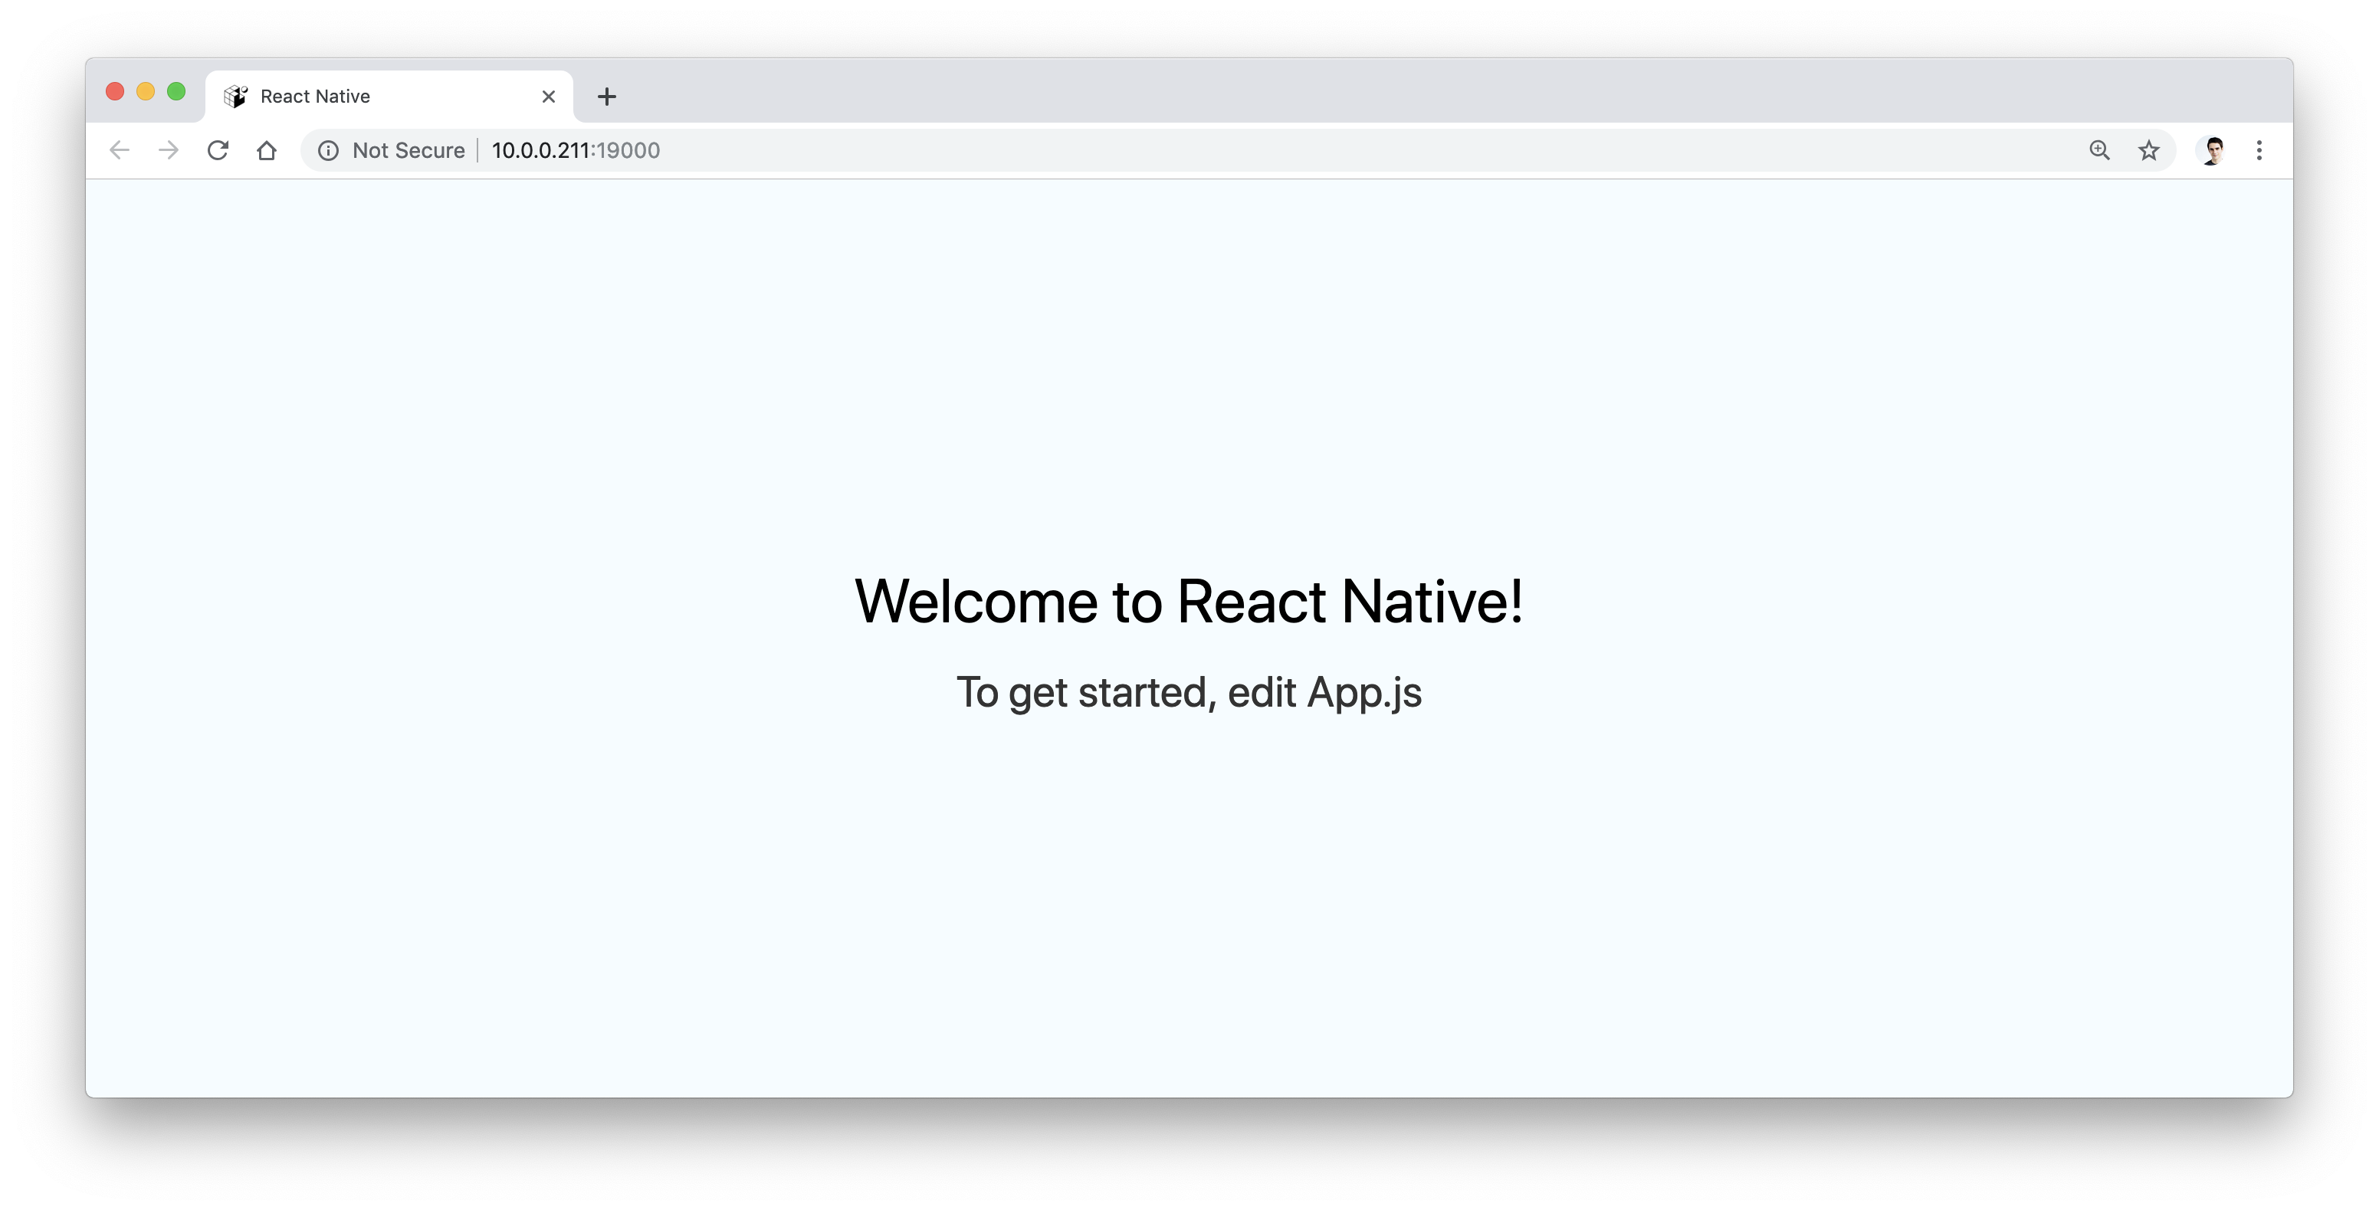
Task: Go back using the back arrow
Action: click(119, 149)
